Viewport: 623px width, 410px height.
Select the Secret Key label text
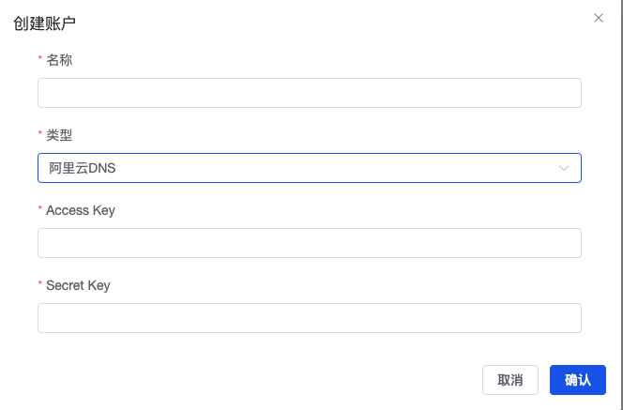[78, 285]
